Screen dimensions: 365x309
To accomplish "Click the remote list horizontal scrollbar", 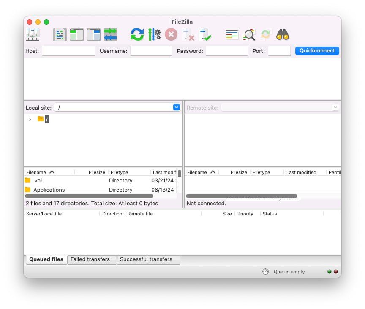I will 242,196.
